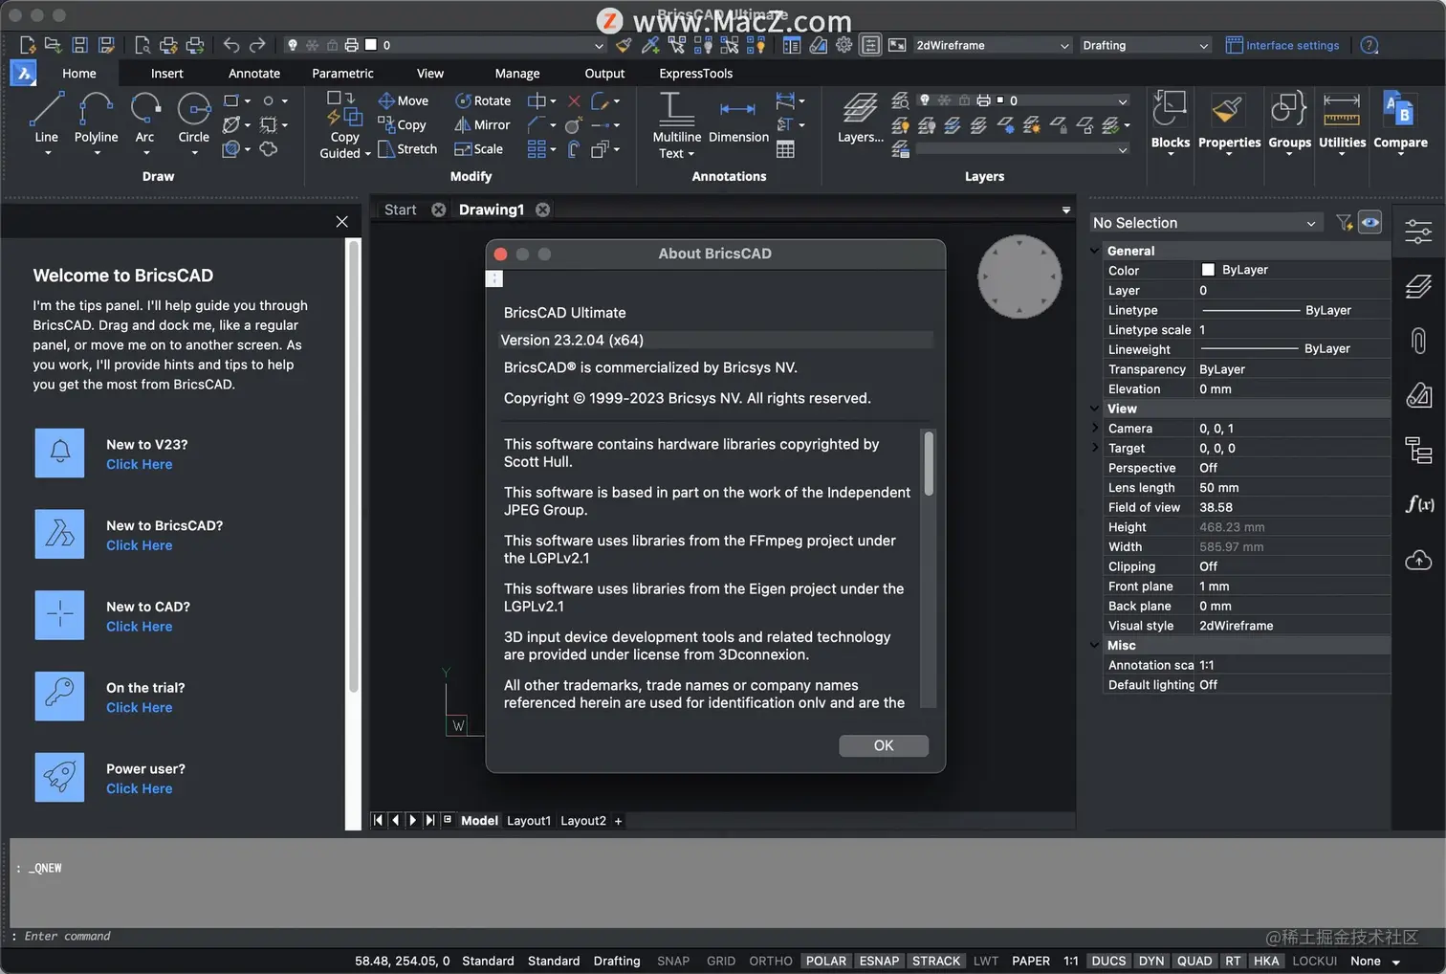
Task: Click Here link under Power user?
Action: click(x=140, y=788)
